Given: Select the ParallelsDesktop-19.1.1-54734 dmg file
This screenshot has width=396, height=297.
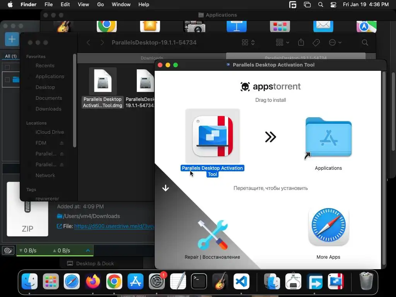Looking at the screenshot, I should click(140, 88).
